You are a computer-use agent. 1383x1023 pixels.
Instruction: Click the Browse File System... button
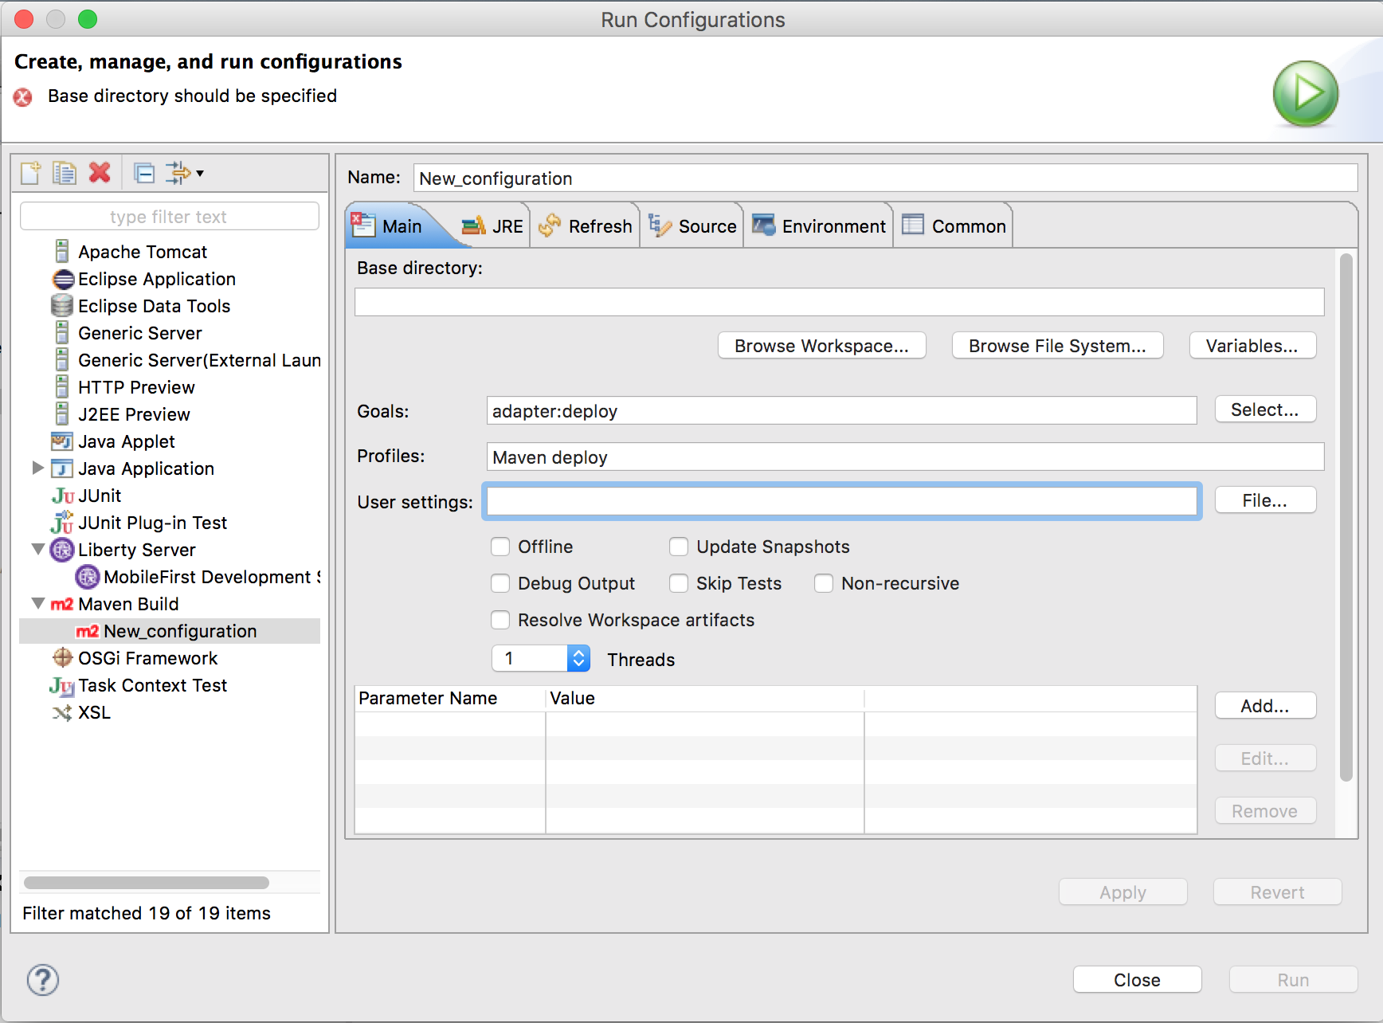coord(1057,346)
